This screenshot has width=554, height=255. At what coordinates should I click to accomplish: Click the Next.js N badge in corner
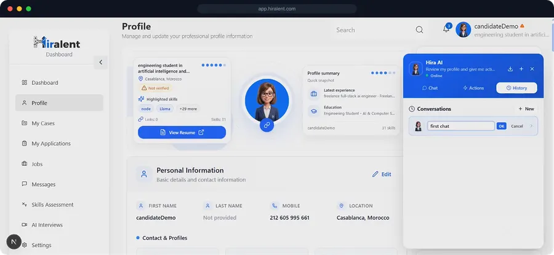[14, 242]
